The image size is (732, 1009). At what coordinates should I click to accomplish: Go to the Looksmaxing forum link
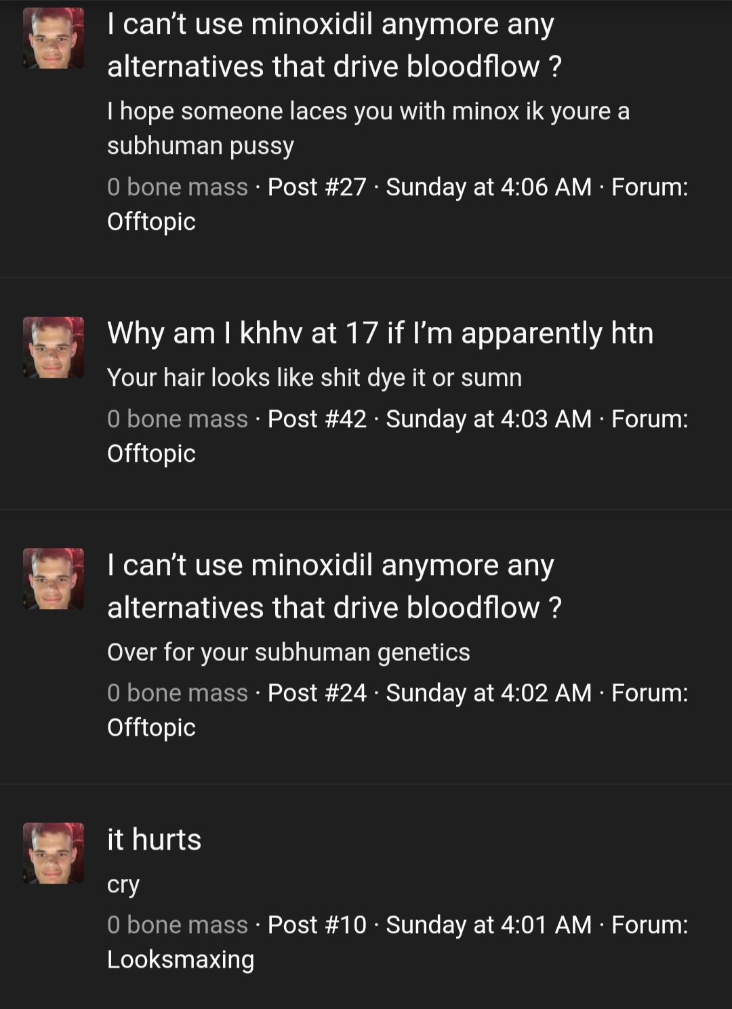point(180,959)
